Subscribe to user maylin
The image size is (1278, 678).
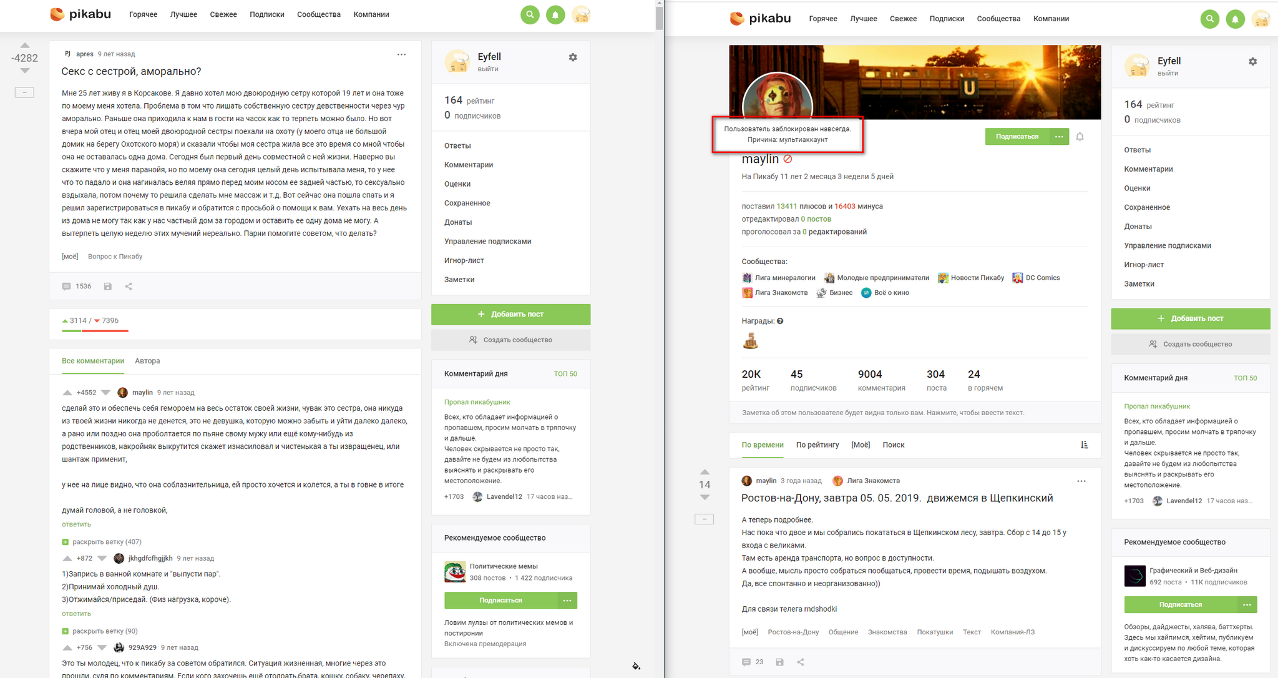tap(1017, 136)
